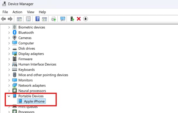
Task: Expand the Network adapters node
Action: pos(9,85)
